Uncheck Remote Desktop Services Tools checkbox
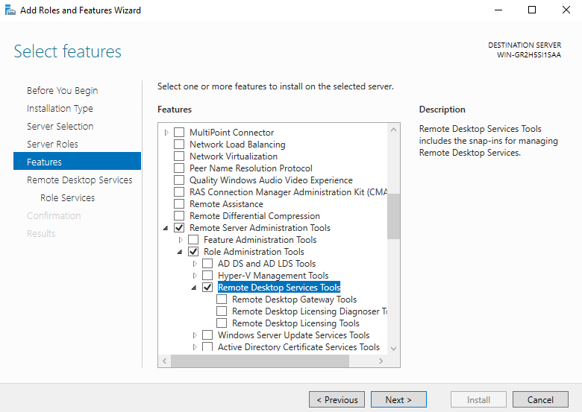This screenshot has height=412, width=582. click(207, 287)
